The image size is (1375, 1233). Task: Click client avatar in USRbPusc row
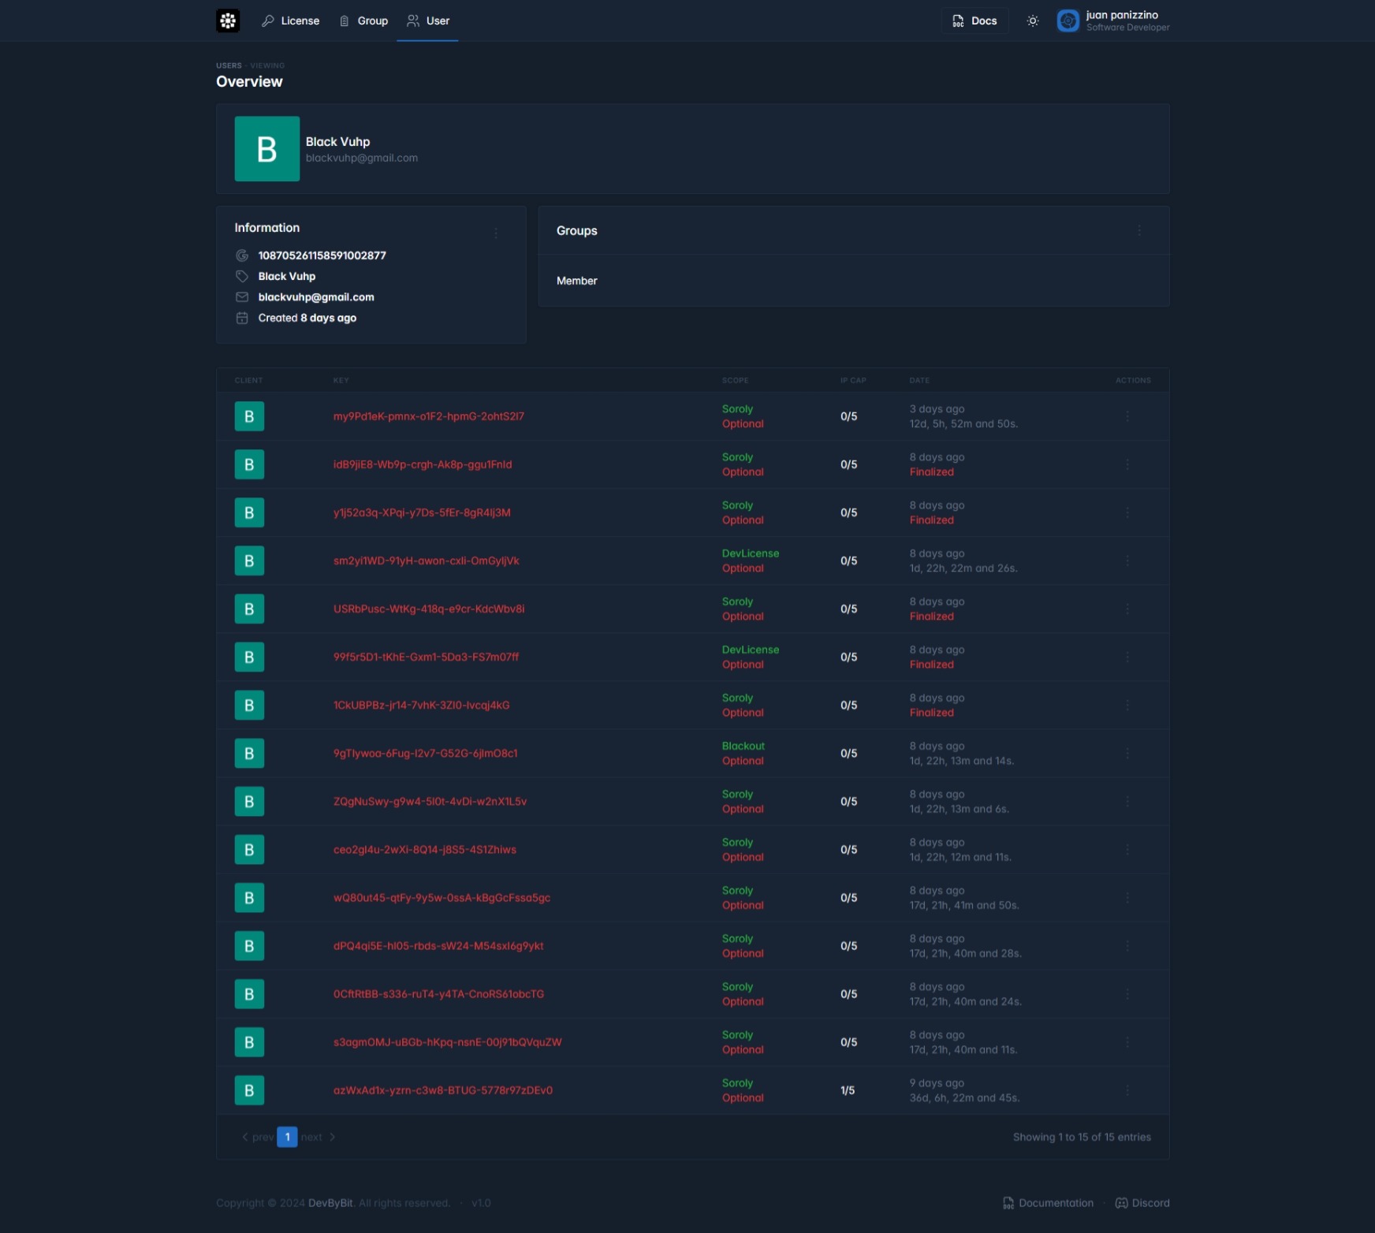tap(249, 609)
